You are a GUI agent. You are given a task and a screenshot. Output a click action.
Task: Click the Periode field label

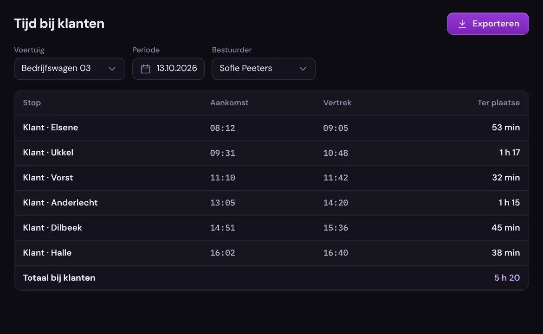click(146, 50)
